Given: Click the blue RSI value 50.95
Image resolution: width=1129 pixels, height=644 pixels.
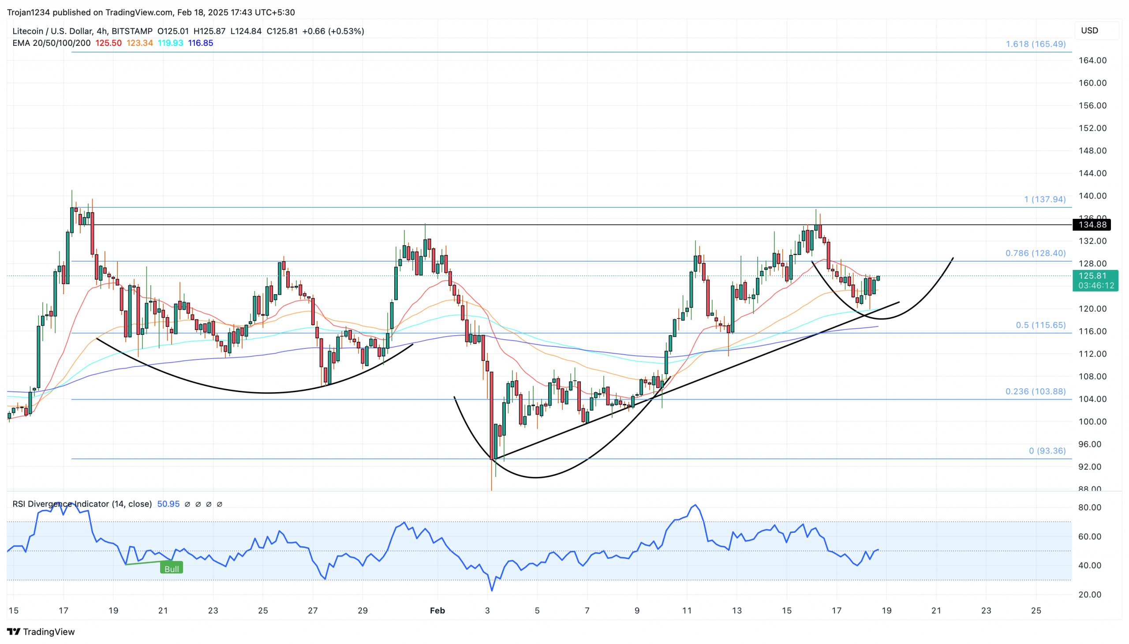Looking at the screenshot, I should [x=168, y=504].
